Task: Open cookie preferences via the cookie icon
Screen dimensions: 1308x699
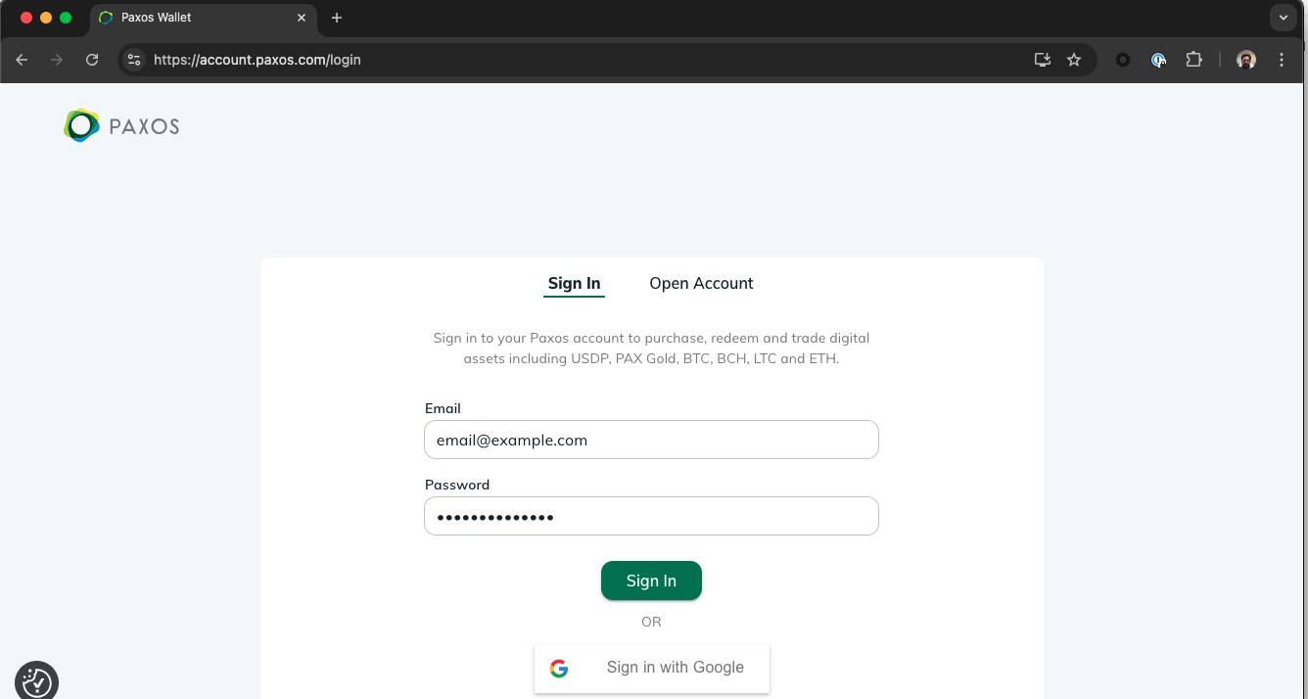Action: 36,678
